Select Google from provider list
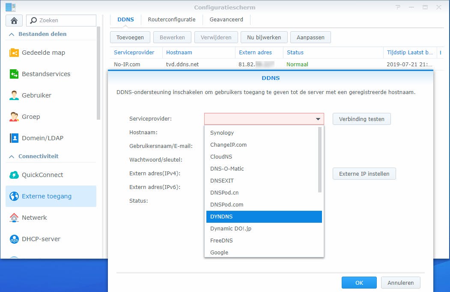The image size is (450, 292). click(264, 252)
